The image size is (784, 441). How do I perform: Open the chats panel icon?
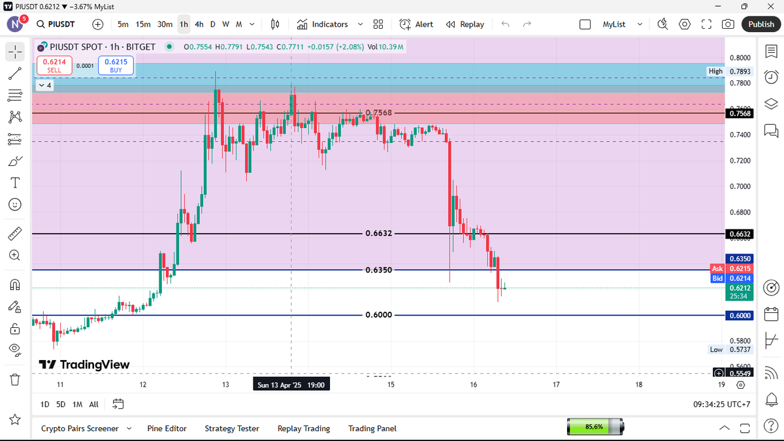[x=770, y=131]
